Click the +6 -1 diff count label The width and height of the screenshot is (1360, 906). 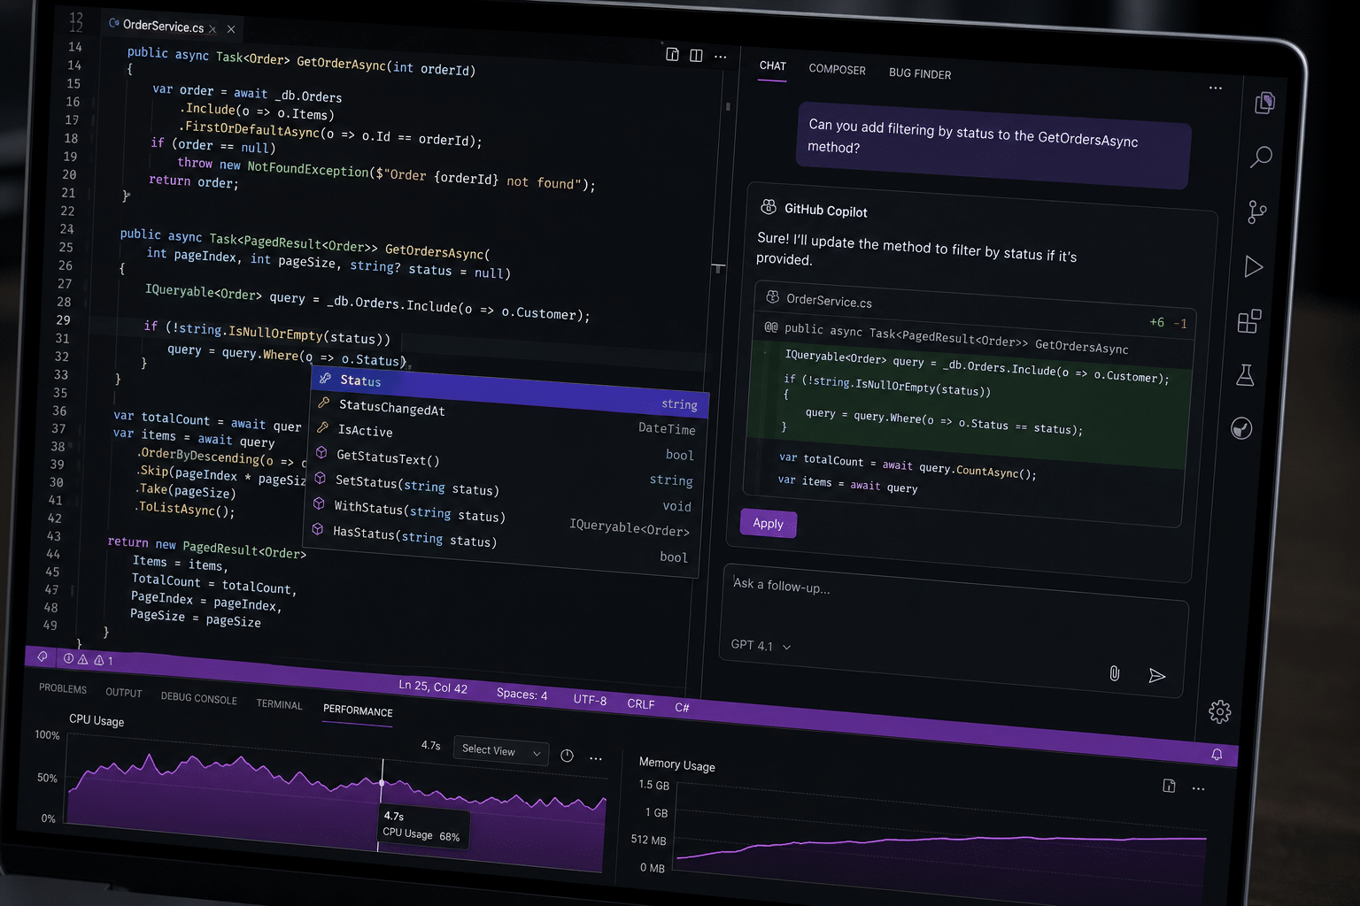1168,323
